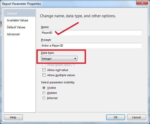Click the Help button
The width and height of the screenshot is (150, 124).
(13, 117)
